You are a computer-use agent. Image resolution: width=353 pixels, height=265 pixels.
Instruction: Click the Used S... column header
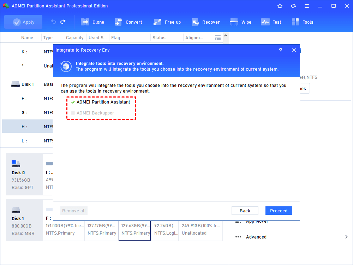pyautogui.click(x=97, y=38)
